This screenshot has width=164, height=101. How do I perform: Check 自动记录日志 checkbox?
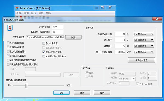44,43
